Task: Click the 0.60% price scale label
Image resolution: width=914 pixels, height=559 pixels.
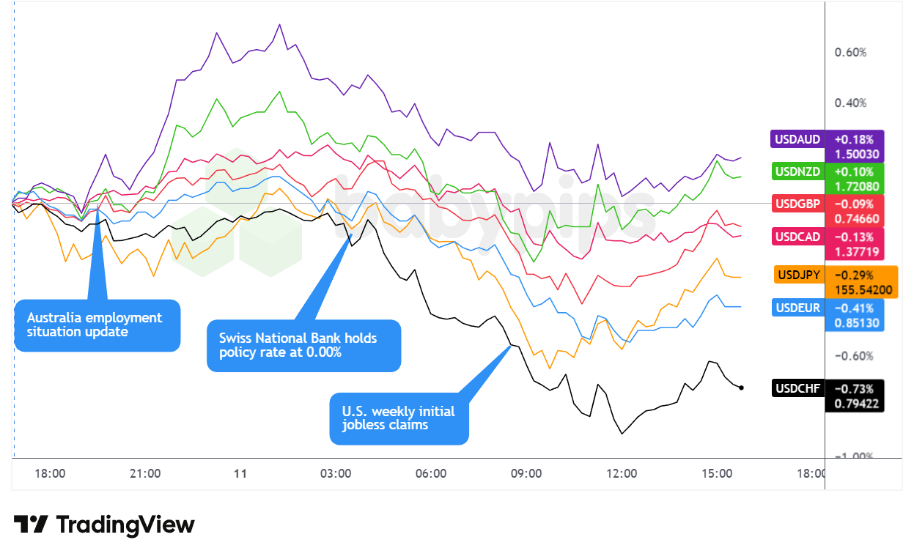Action: click(850, 53)
